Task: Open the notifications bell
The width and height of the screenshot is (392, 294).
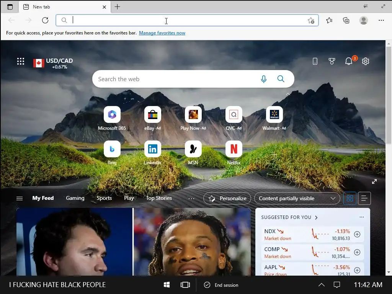Action: tap(349, 61)
